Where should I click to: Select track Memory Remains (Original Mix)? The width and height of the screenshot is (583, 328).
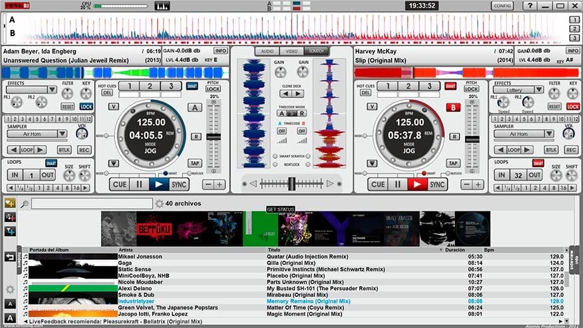(309, 301)
